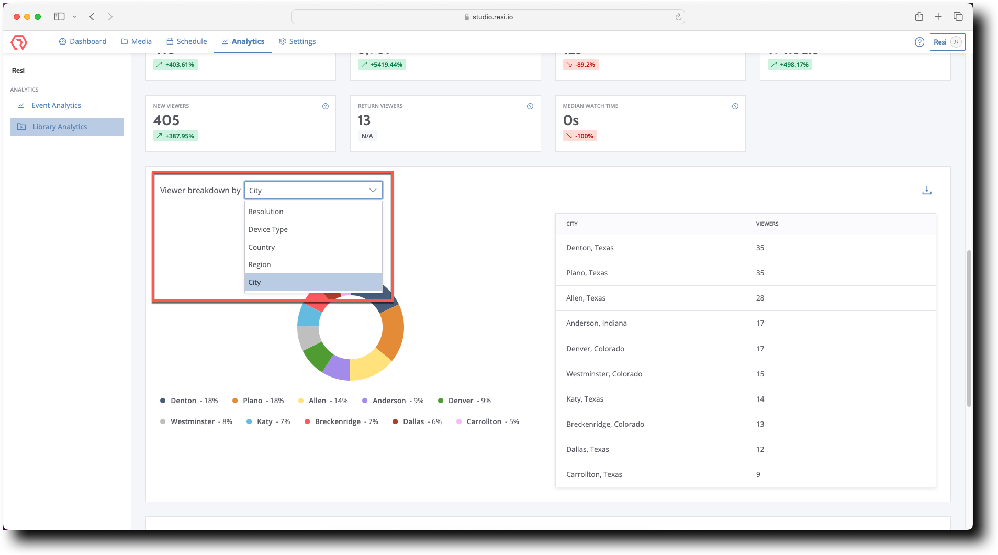Toggle the Denton legend entry

pyautogui.click(x=188, y=401)
